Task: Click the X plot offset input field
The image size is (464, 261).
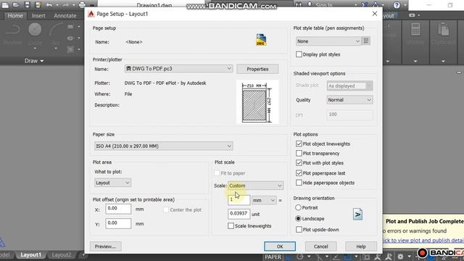Action: 118,209
